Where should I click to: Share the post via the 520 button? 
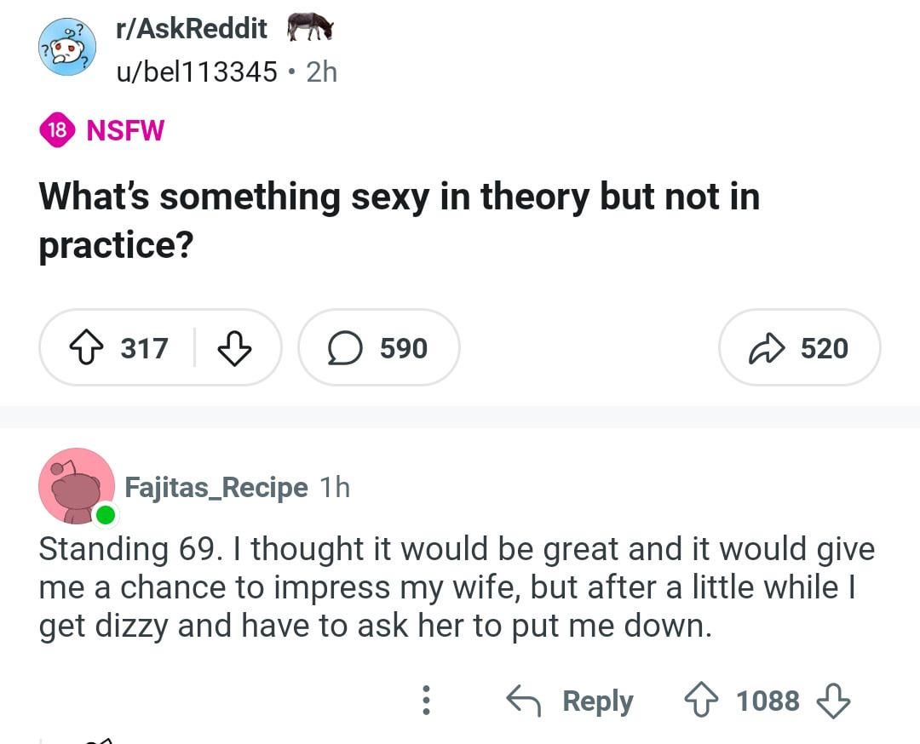point(799,348)
